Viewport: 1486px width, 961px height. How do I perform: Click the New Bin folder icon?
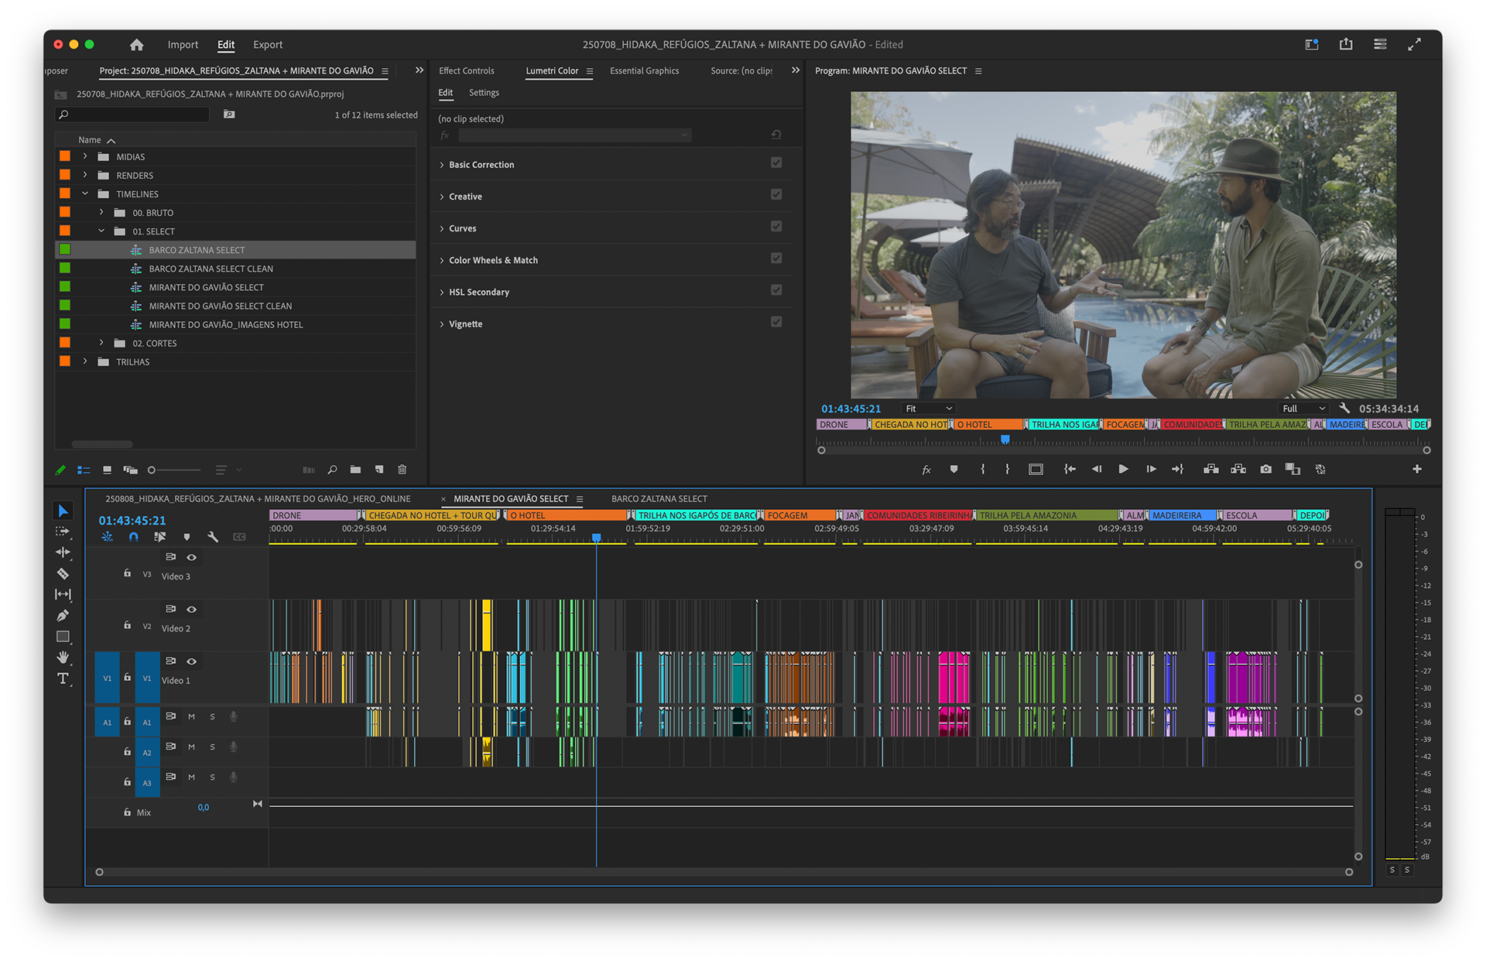[355, 469]
